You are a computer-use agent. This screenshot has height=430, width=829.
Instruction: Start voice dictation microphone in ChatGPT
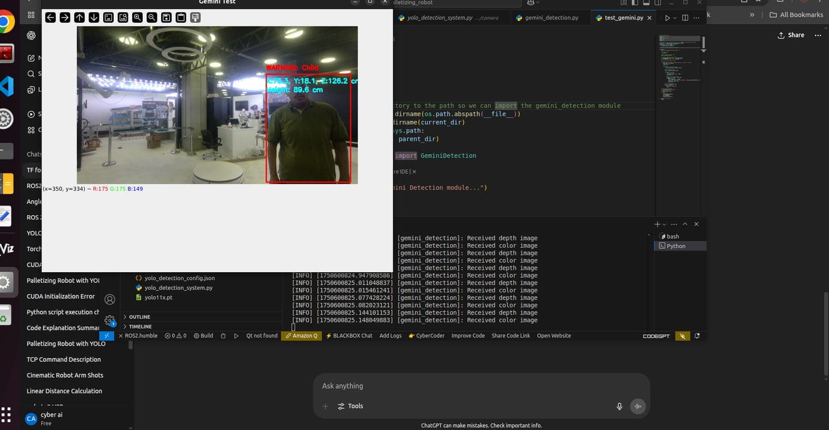(619, 406)
